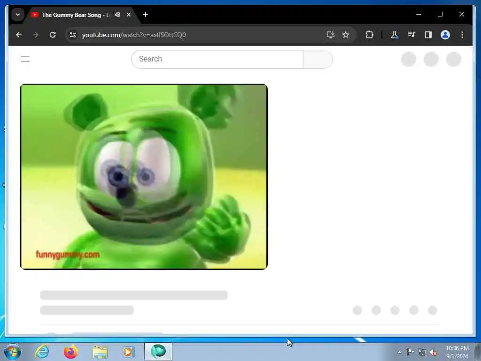Click the Gummy Bear video player

pyautogui.click(x=144, y=177)
